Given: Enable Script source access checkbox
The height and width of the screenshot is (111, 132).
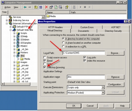Looking at the screenshot, I should [45, 57].
